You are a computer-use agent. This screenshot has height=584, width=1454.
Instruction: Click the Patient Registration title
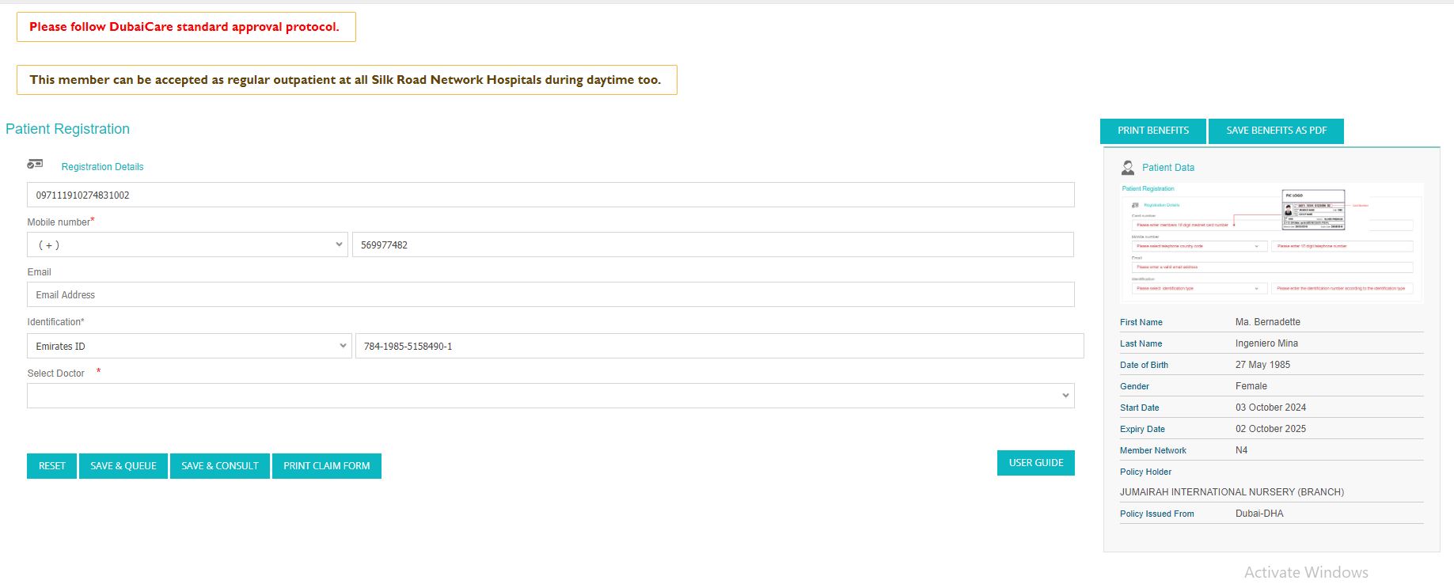[68, 129]
